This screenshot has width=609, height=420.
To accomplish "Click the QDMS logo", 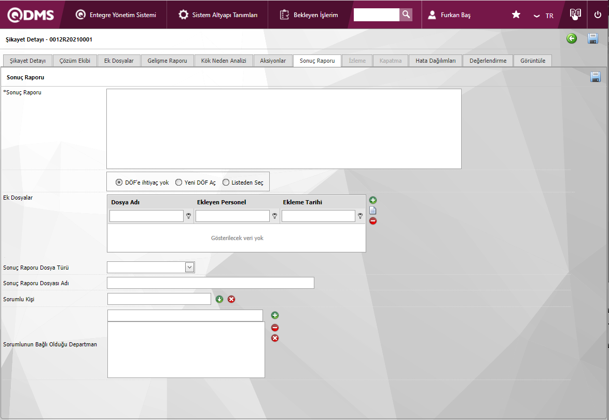I will [31, 15].
